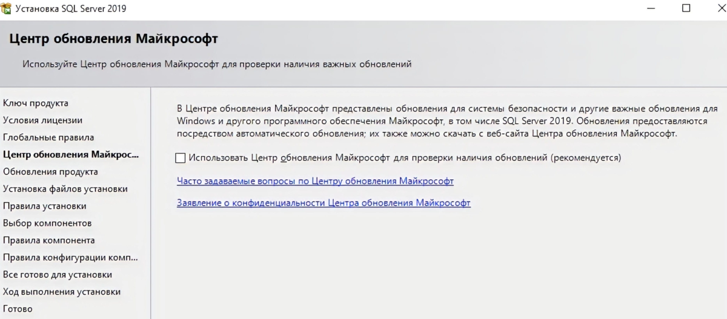Open Часто задаваемые вопросы Microsoft Update link

(x=315, y=181)
